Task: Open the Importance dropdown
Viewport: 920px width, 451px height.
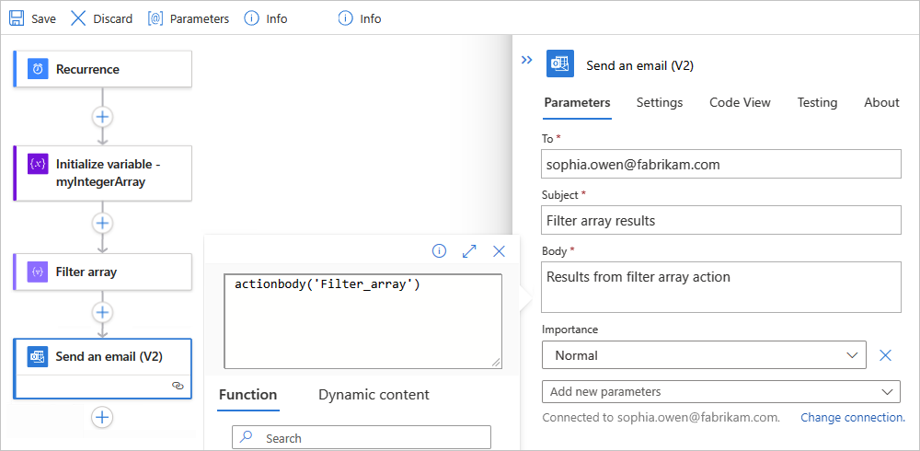Action: (704, 355)
